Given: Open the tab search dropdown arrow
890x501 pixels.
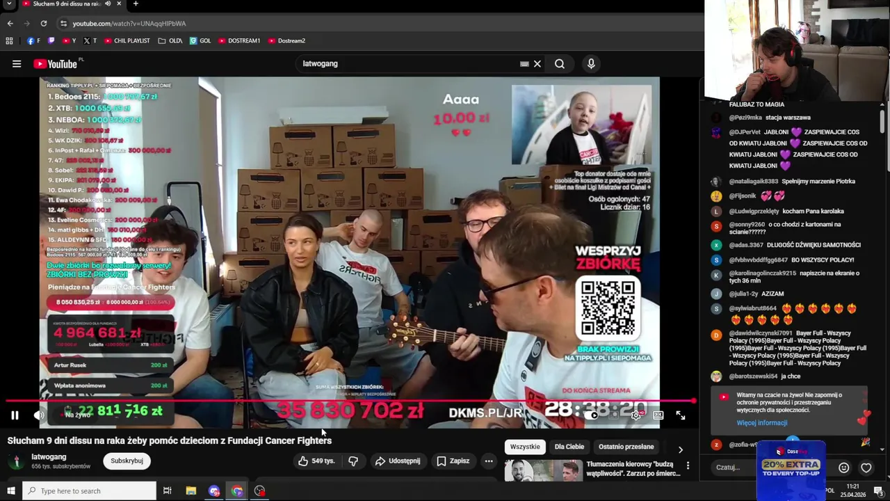Looking at the screenshot, I should click(9, 4).
